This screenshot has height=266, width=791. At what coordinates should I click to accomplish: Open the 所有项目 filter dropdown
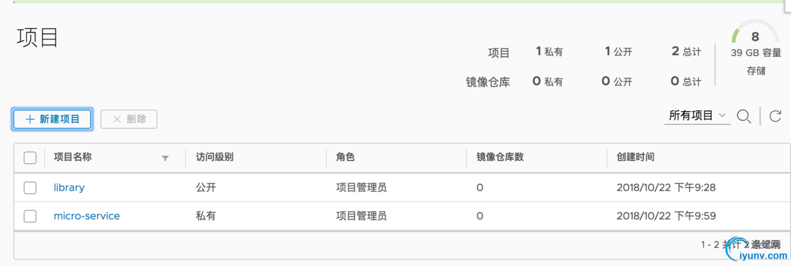click(697, 116)
